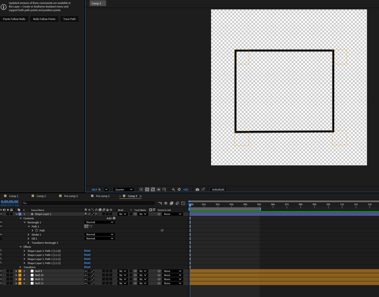Expand the Null 12 layer
This screenshot has height=297, width=379.
(16, 283)
